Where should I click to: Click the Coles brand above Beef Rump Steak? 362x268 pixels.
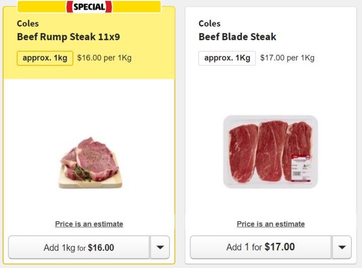pos(28,24)
